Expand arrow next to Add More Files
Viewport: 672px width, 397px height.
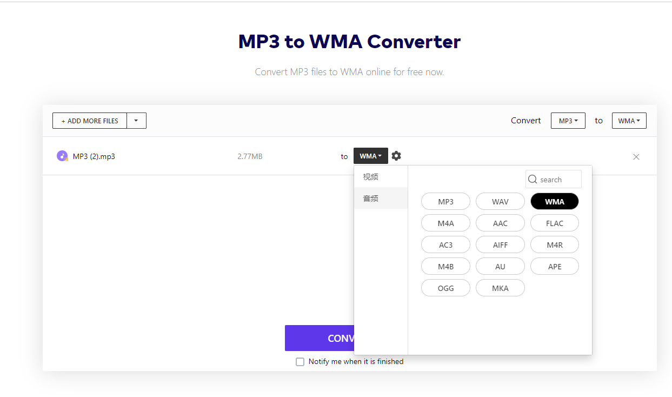(x=136, y=121)
